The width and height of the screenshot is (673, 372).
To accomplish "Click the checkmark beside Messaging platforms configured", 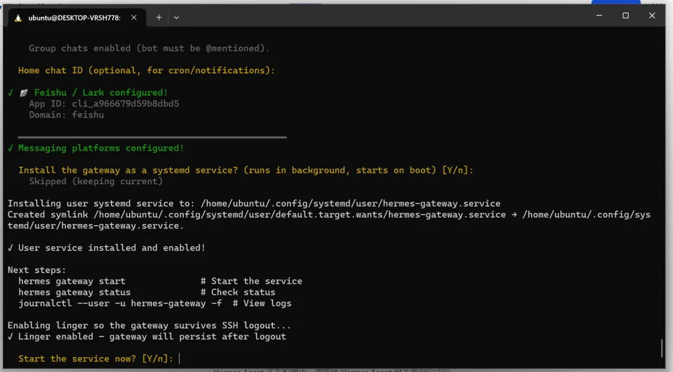I will tap(11, 148).
